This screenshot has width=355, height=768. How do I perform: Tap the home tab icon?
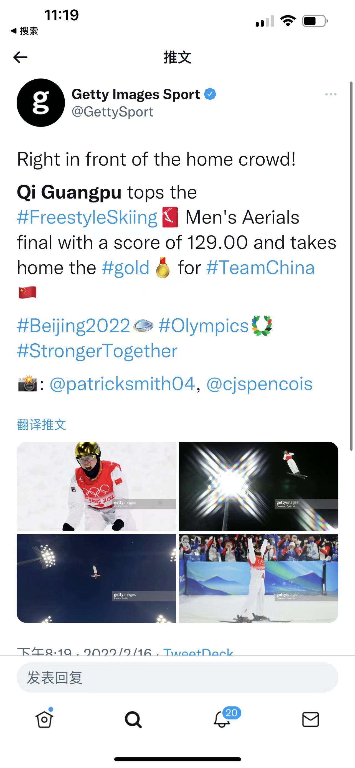click(44, 719)
